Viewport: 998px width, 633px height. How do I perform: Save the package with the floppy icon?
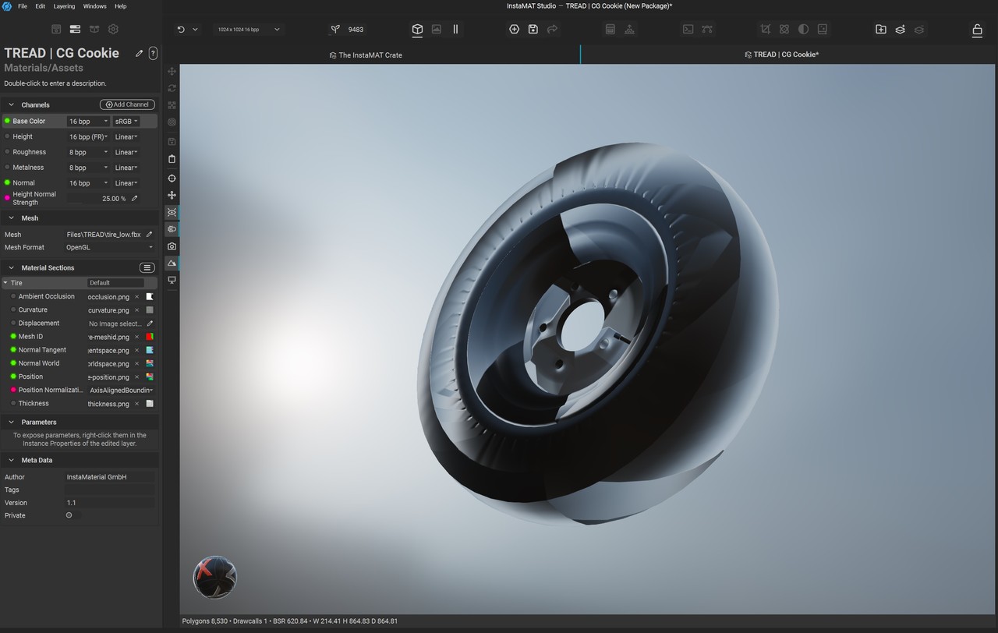coord(533,30)
